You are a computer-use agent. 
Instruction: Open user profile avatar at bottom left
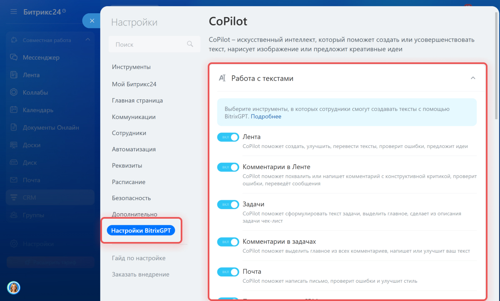pos(14,287)
